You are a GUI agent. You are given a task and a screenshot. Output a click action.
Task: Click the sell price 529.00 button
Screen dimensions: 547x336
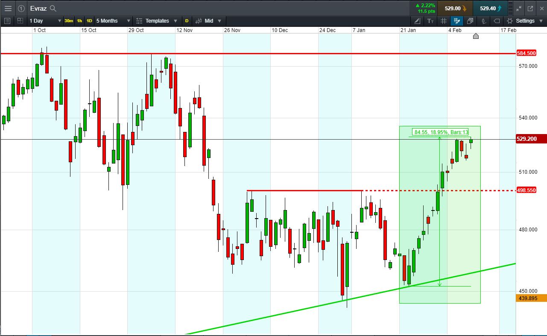click(x=455, y=8)
